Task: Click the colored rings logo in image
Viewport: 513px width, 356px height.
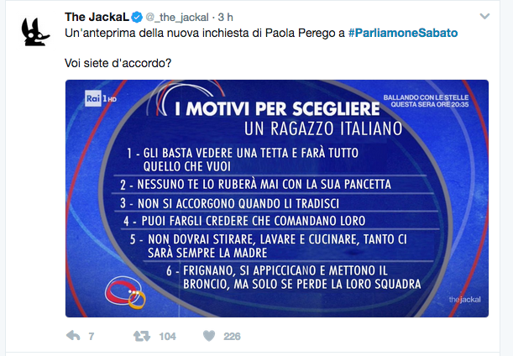Action: pyautogui.click(x=122, y=294)
